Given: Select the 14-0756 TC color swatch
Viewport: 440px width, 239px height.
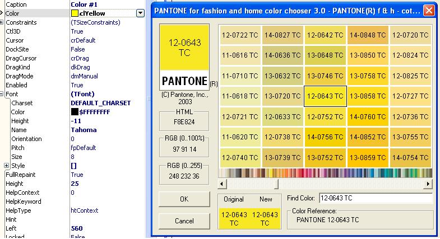Looking at the screenshot, I should coord(325,137).
